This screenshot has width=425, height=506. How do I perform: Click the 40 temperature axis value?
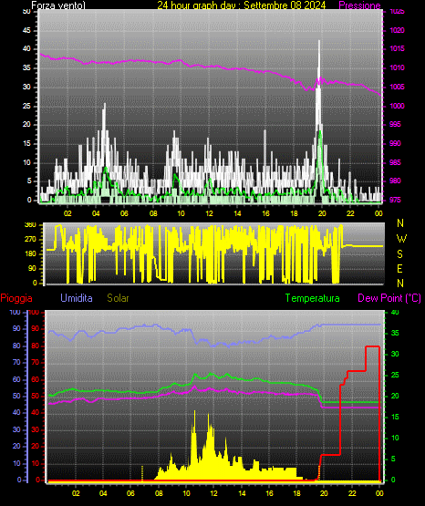395,312
